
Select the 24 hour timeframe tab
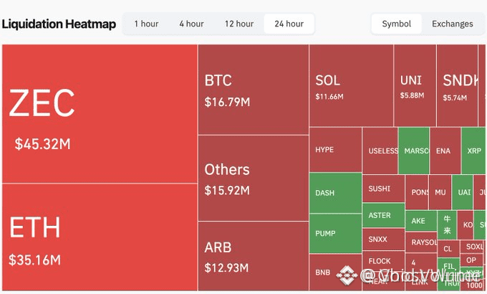tap(289, 24)
